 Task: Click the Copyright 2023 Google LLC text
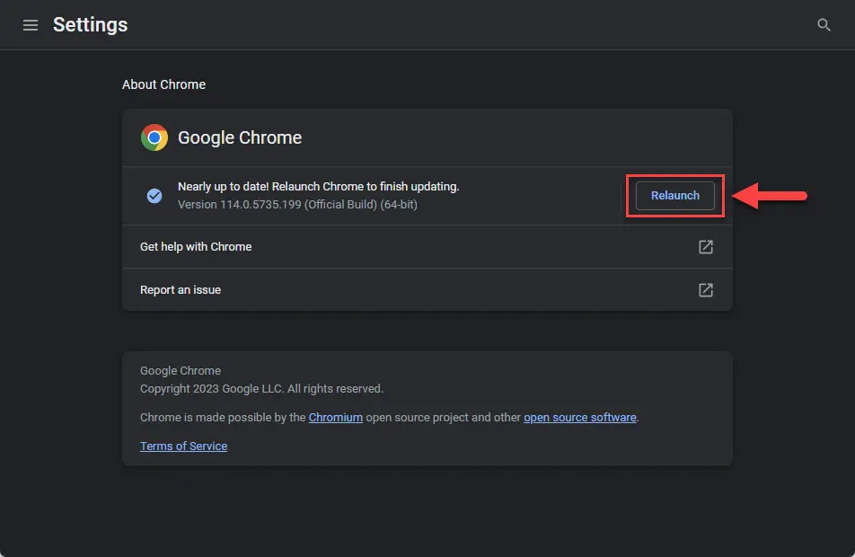coord(261,389)
